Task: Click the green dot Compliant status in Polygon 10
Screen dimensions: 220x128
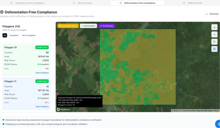Action: point(43,64)
